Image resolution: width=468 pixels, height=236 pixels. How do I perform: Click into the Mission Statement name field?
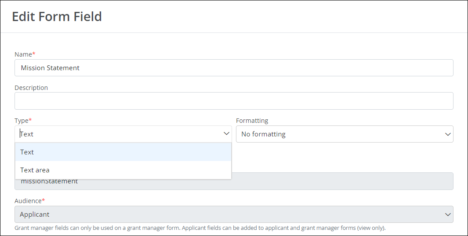[234, 68]
